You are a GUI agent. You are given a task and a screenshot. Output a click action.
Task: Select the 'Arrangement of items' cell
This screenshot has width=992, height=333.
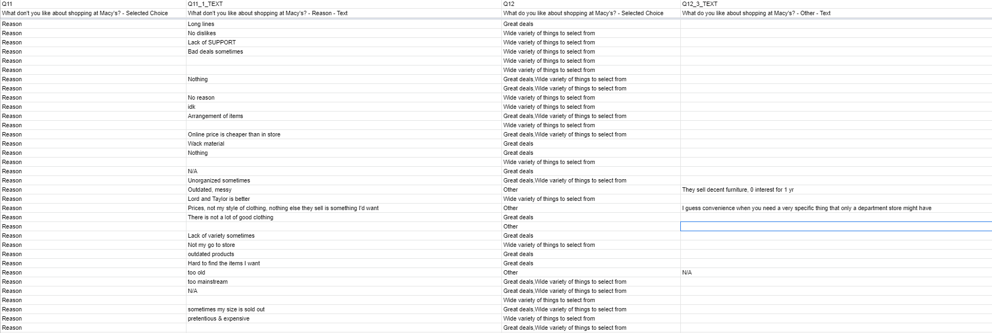point(344,116)
